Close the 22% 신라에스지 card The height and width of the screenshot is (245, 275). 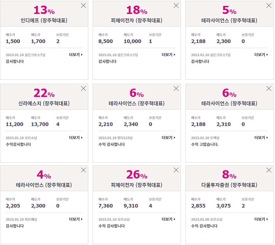83,89
